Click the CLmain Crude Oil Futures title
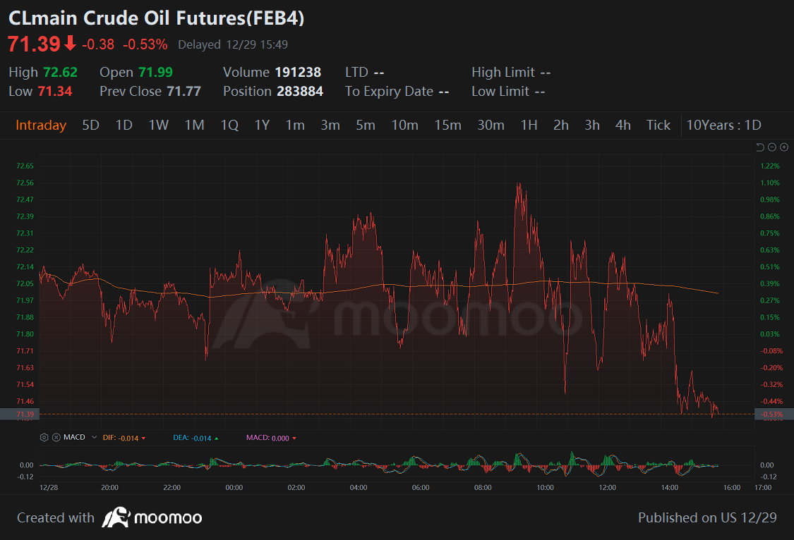Viewport: 794px width, 540px height. [x=156, y=18]
